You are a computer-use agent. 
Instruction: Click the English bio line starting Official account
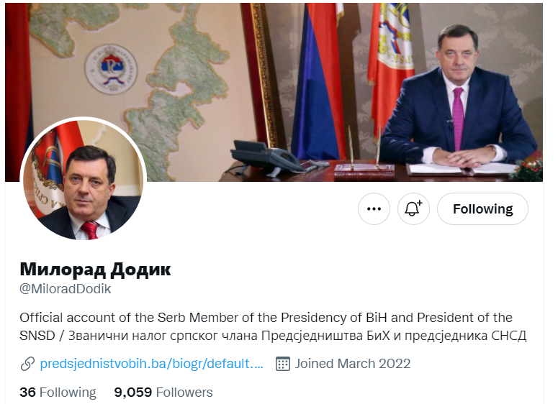pos(266,318)
